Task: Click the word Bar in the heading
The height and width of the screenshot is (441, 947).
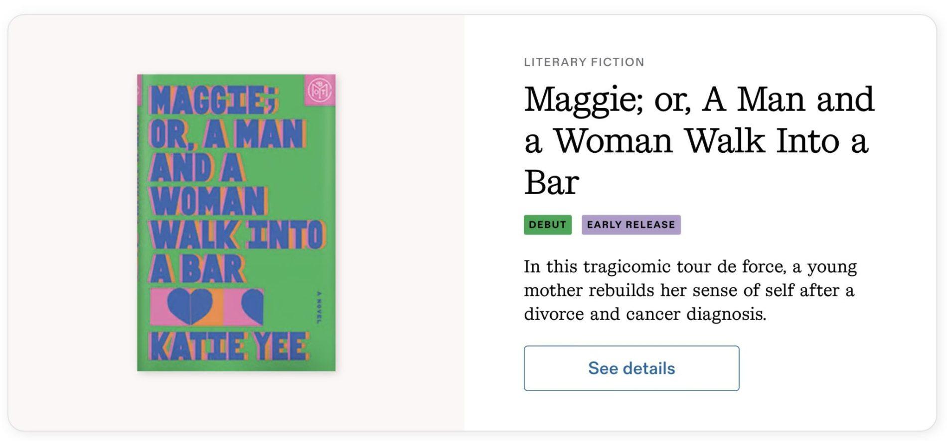Action: 551,182
